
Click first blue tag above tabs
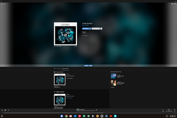point(86,66)
